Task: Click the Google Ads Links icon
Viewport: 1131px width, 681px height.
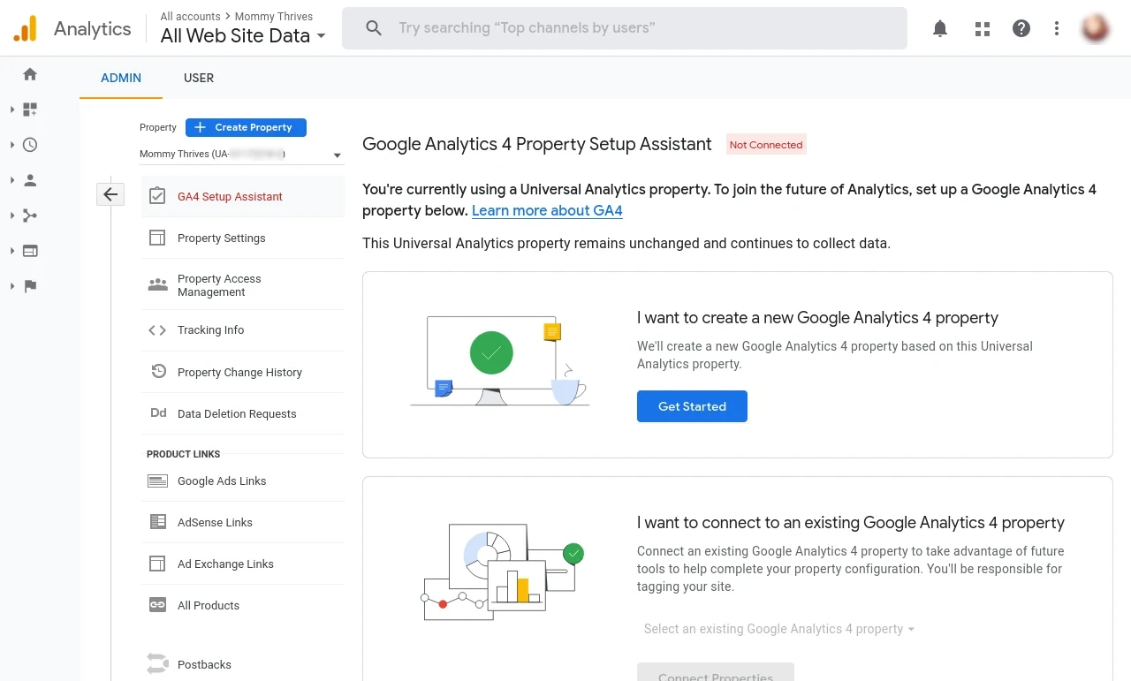Action: pyautogui.click(x=157, y=481)
